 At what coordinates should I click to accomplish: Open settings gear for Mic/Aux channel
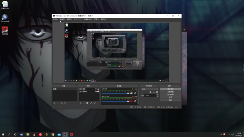135,101
